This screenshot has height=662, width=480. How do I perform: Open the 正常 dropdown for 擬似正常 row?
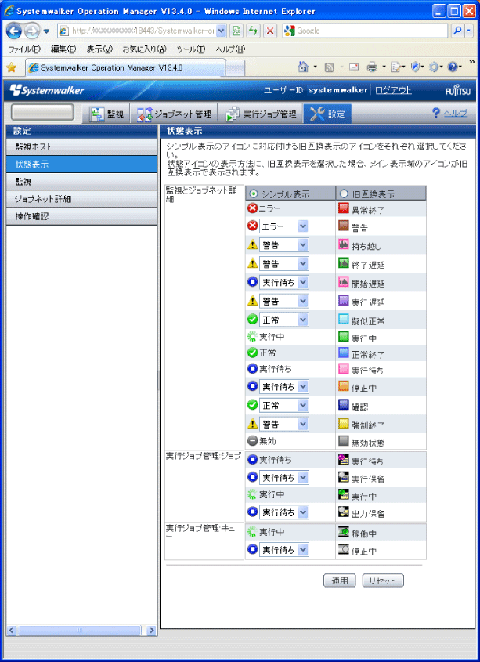[x=283, y=320]
